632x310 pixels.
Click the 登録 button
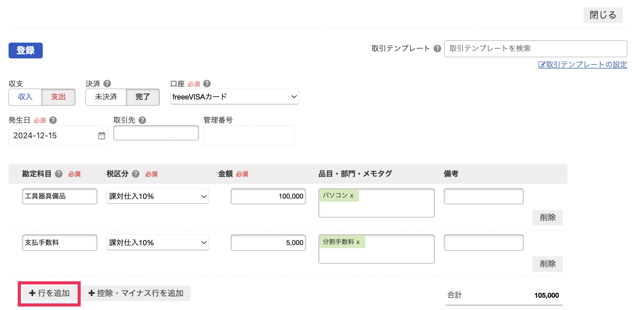[x=26, y=51]
